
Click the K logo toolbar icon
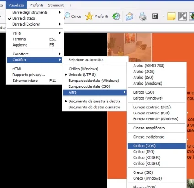[x=183, y=16]
